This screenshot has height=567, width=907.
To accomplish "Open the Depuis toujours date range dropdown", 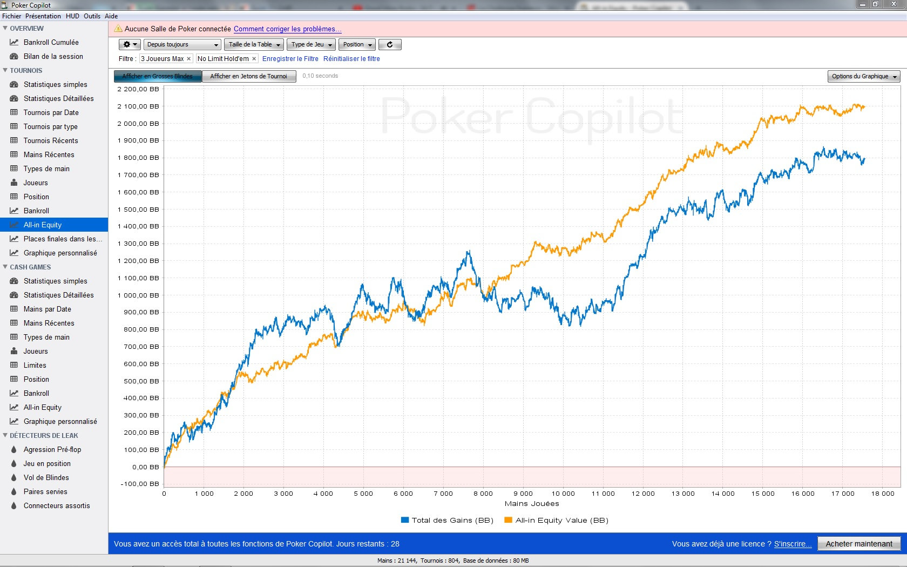I will tap(182, 44).
